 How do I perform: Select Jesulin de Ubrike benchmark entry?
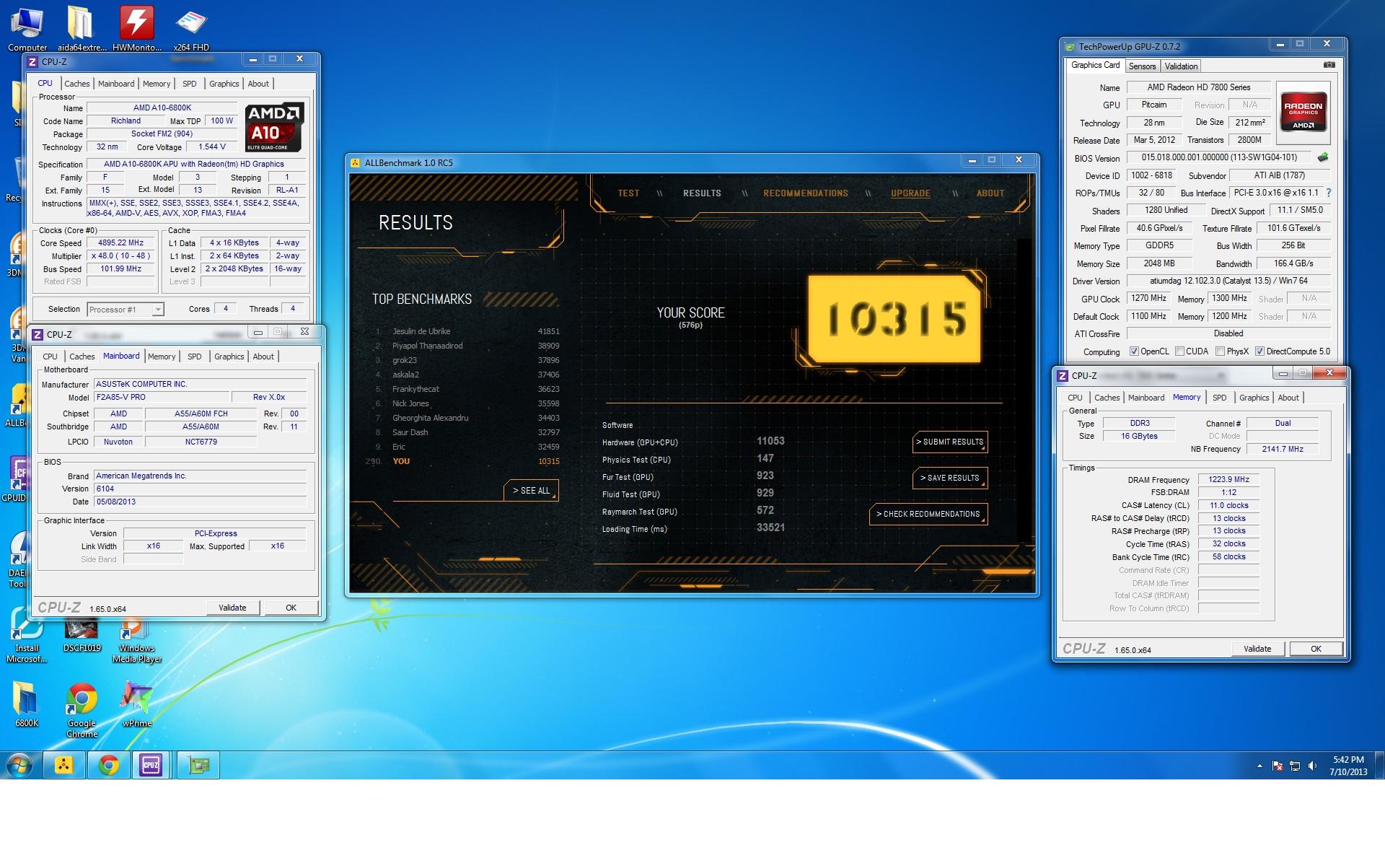point(466,331)
